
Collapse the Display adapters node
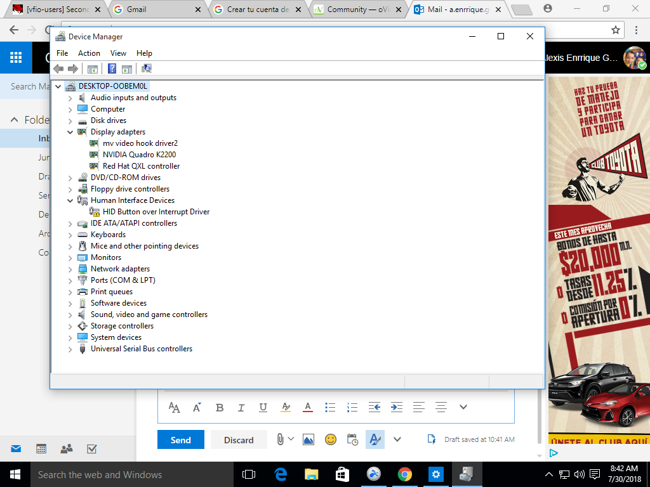pyautogui.click(x=70, y=132)
